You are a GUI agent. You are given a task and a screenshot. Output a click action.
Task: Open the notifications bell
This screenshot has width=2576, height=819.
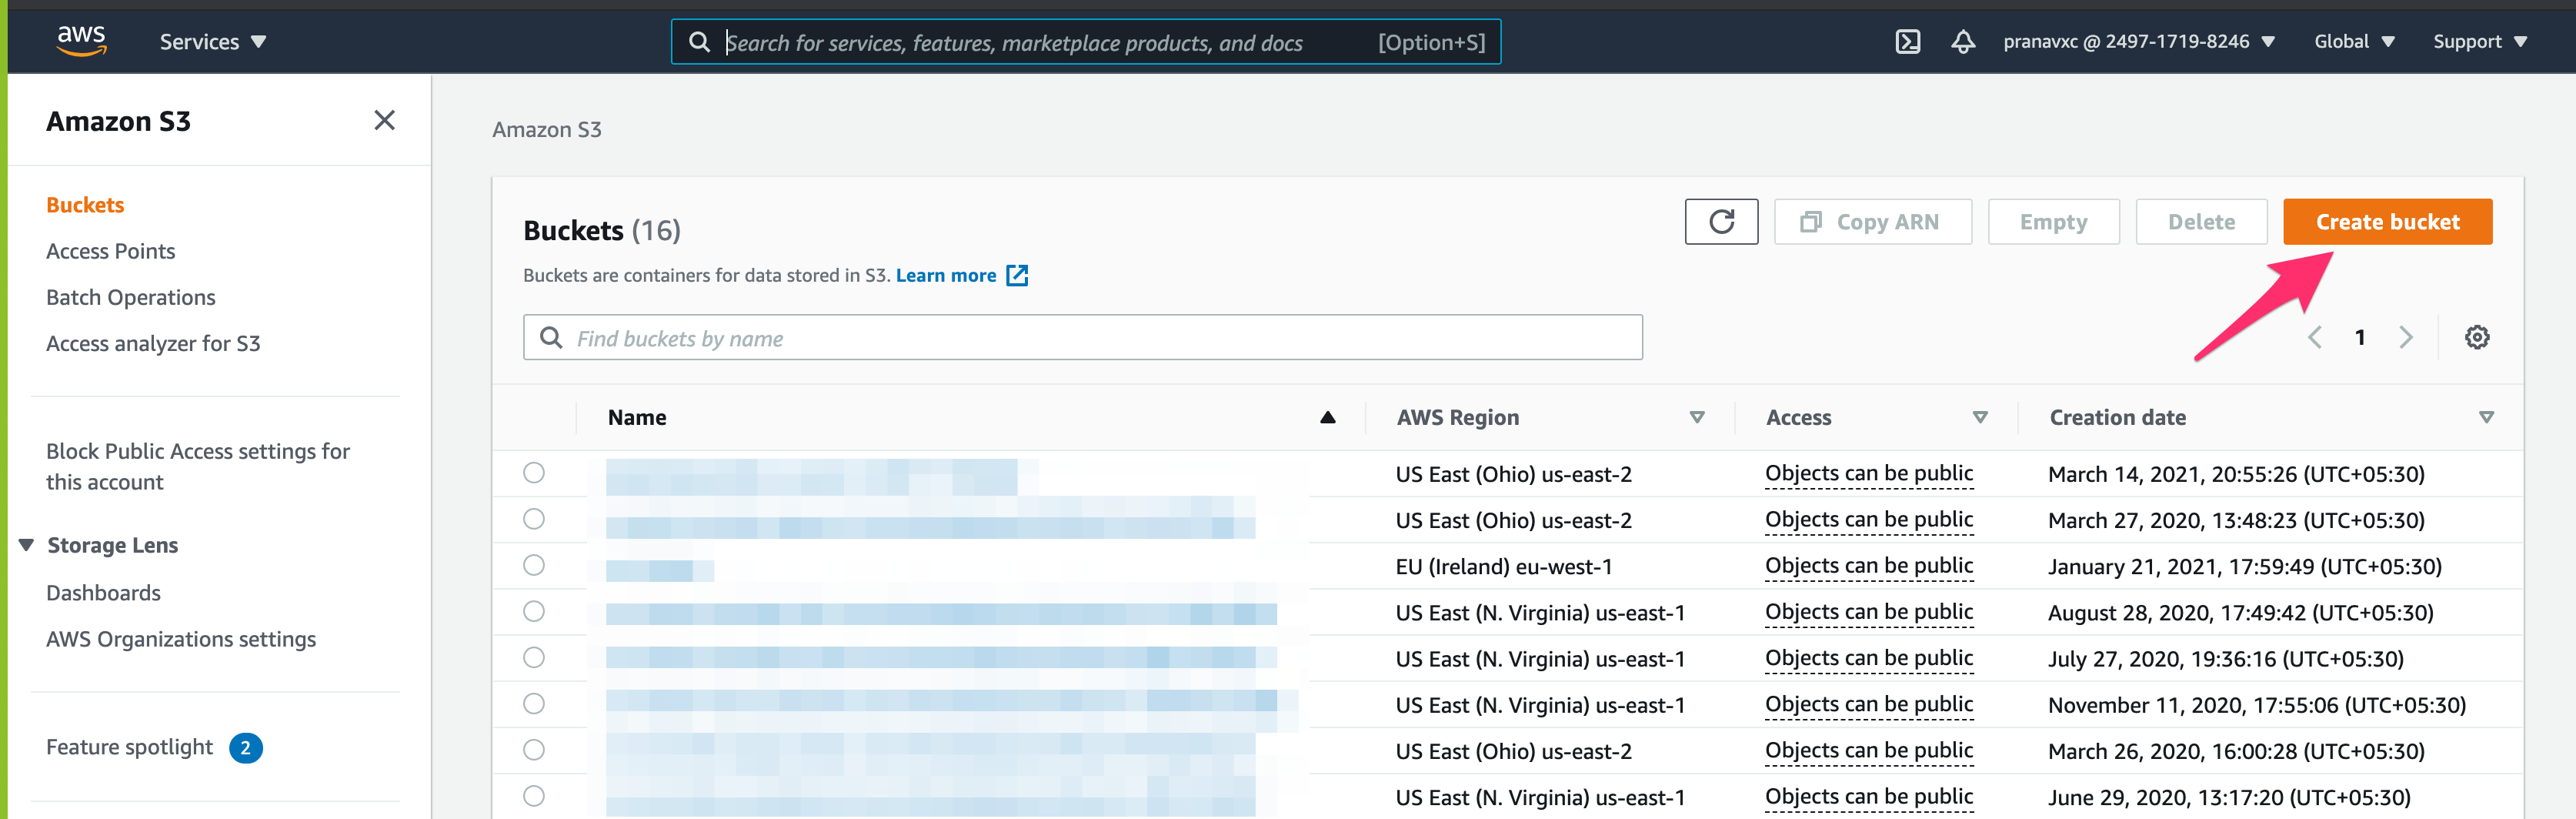[x=1962, y=41]
